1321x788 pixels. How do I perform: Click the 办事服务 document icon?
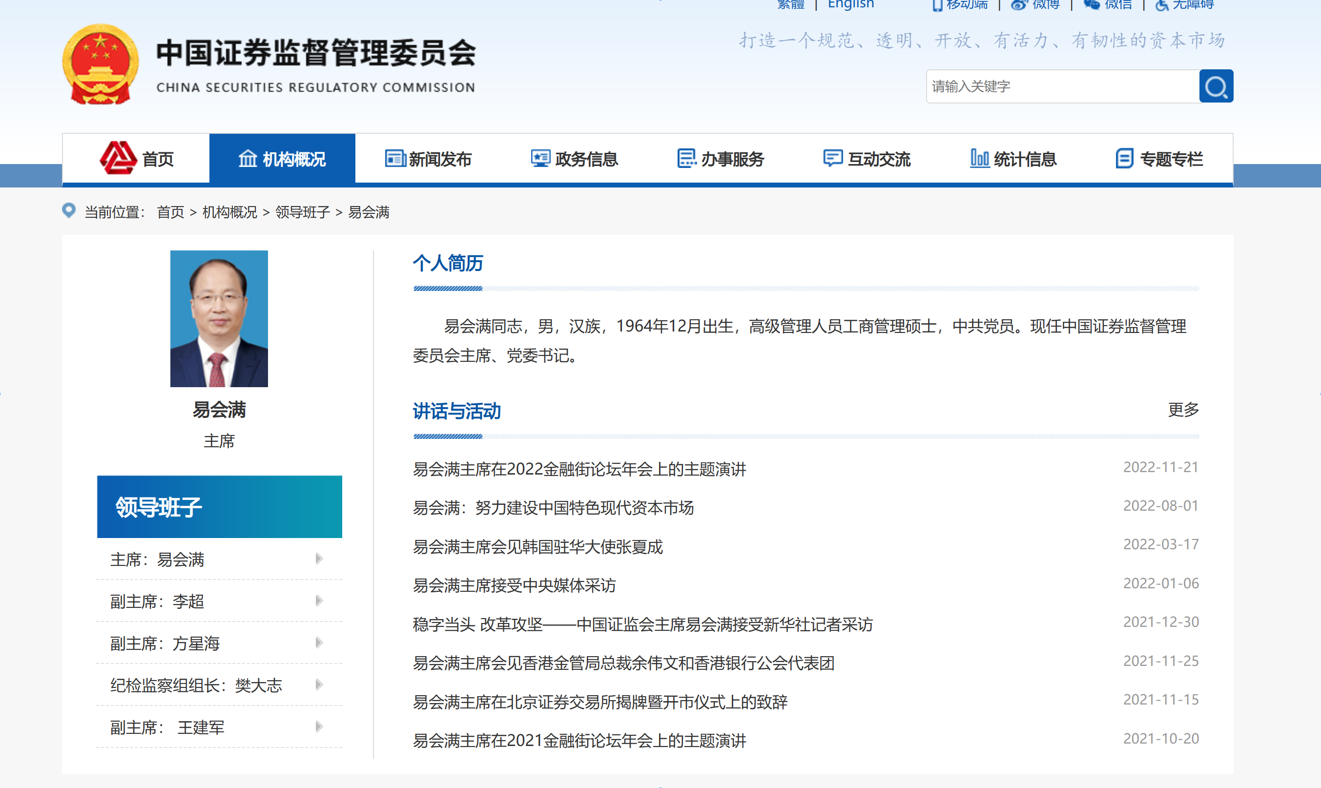[x=686, y=158]
